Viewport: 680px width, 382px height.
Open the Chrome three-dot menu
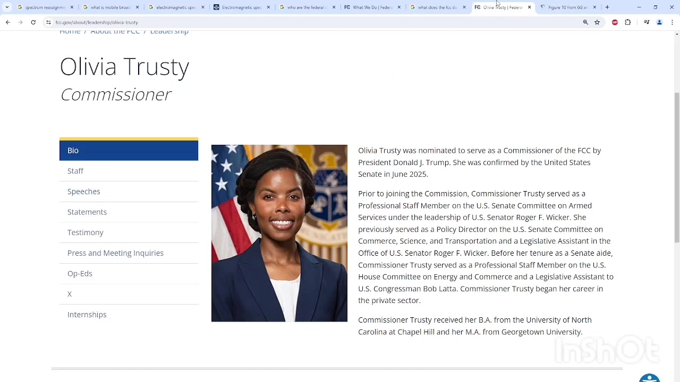pos(673,22)
